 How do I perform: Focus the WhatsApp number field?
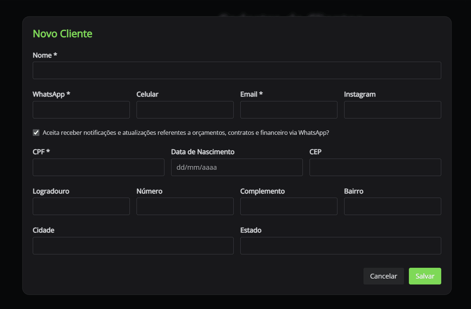[81, 110]
